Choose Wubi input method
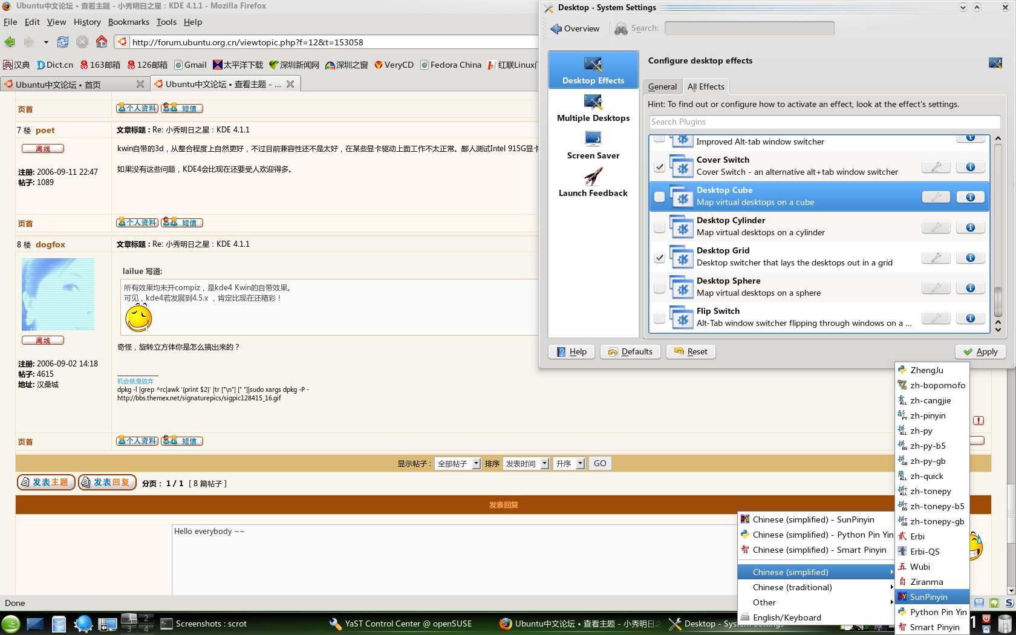Image resolution: width=1016 pixels, height=635 pixels. click(932, 567)
